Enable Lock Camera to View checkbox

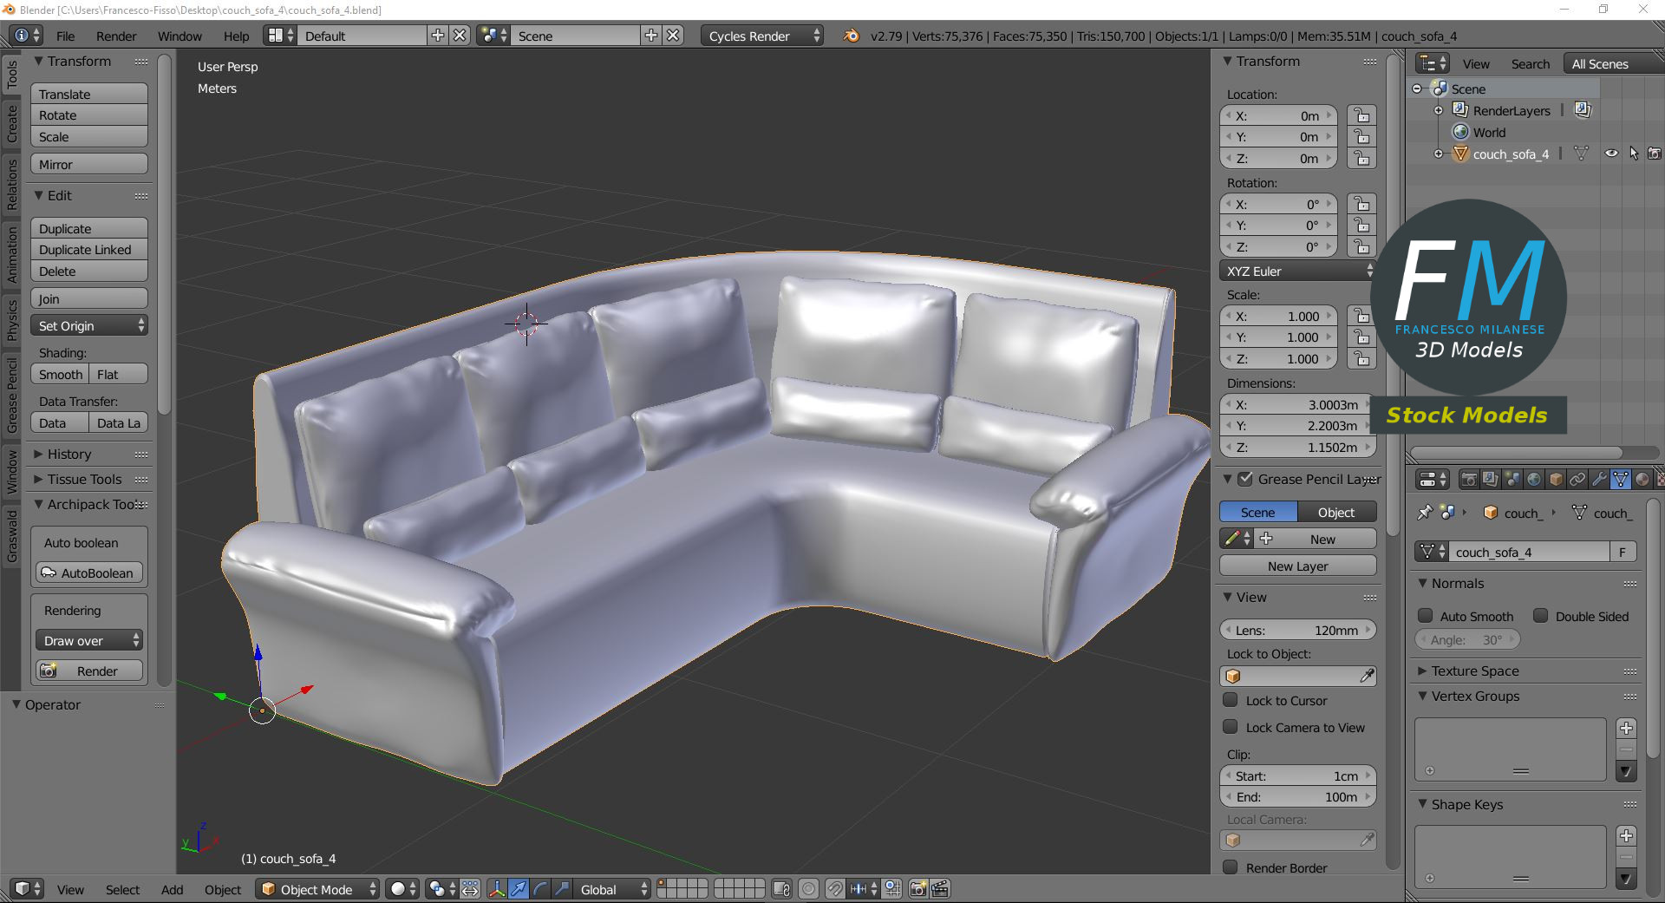(1230, 727)
